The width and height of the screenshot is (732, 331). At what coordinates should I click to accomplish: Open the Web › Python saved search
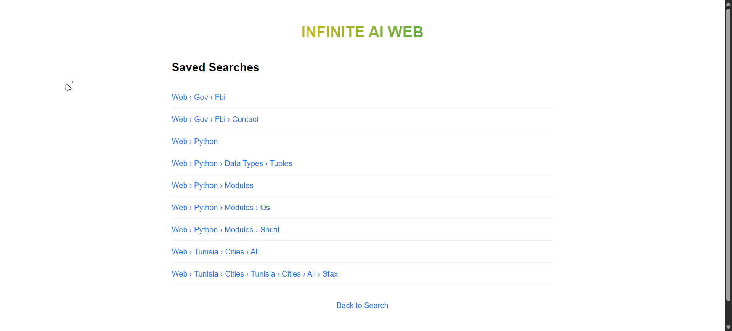click(x=195, y=141)
